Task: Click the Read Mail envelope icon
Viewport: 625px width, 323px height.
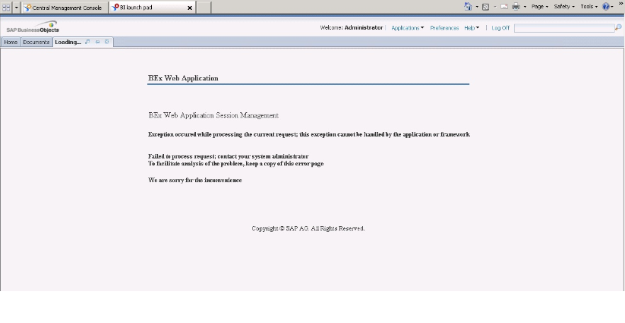Action: (x=504, y=7)
